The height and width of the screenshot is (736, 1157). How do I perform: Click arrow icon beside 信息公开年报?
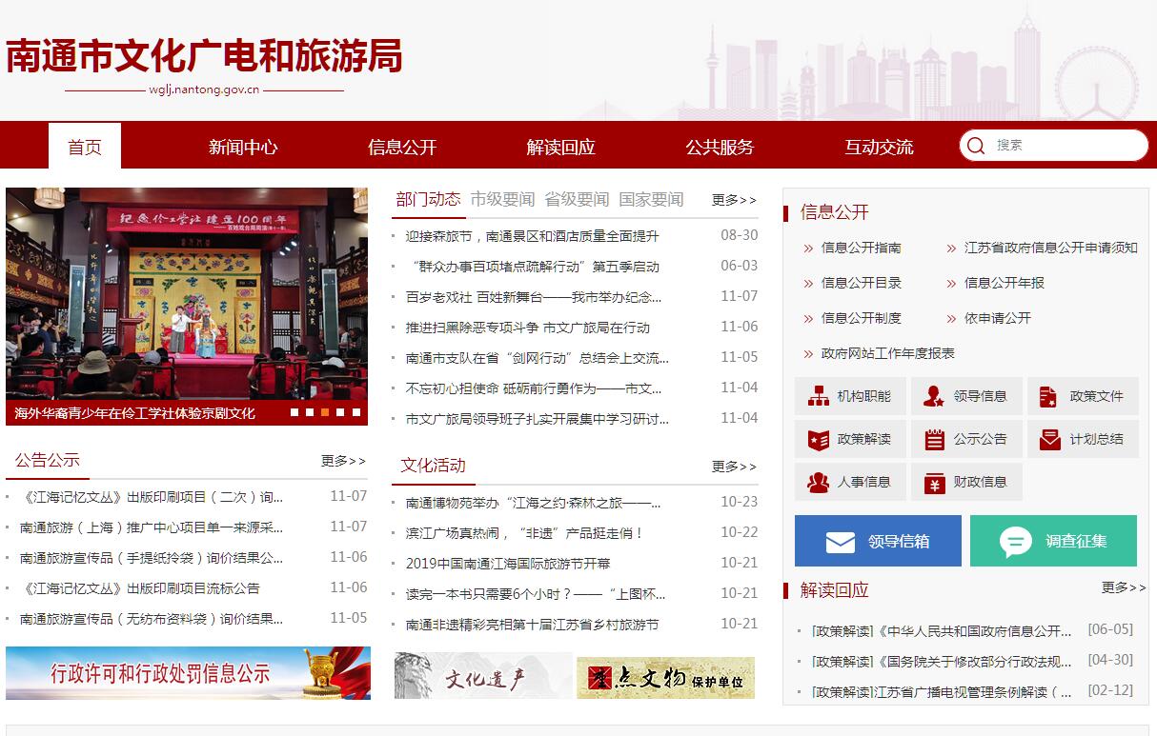tap(951, 284)
